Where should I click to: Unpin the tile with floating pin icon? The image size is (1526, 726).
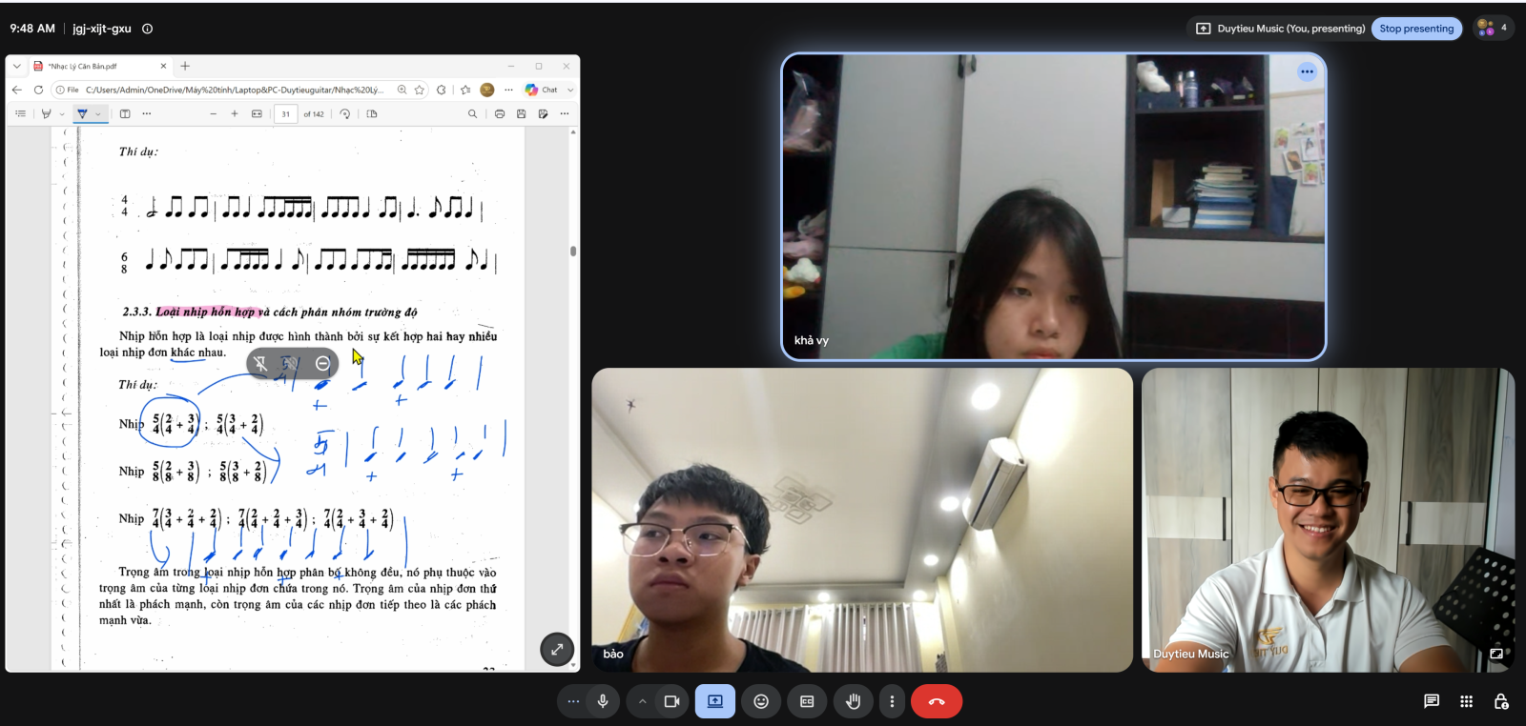point(260,363)
